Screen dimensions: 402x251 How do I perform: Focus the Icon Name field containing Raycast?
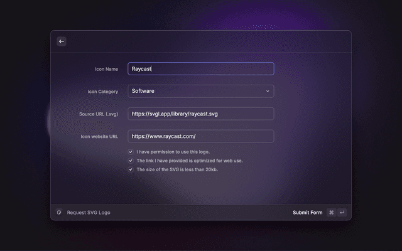(x=200, y=68)
